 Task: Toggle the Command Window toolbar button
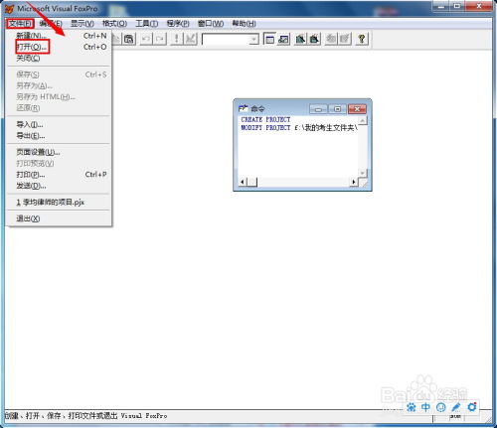pos(269,39)
